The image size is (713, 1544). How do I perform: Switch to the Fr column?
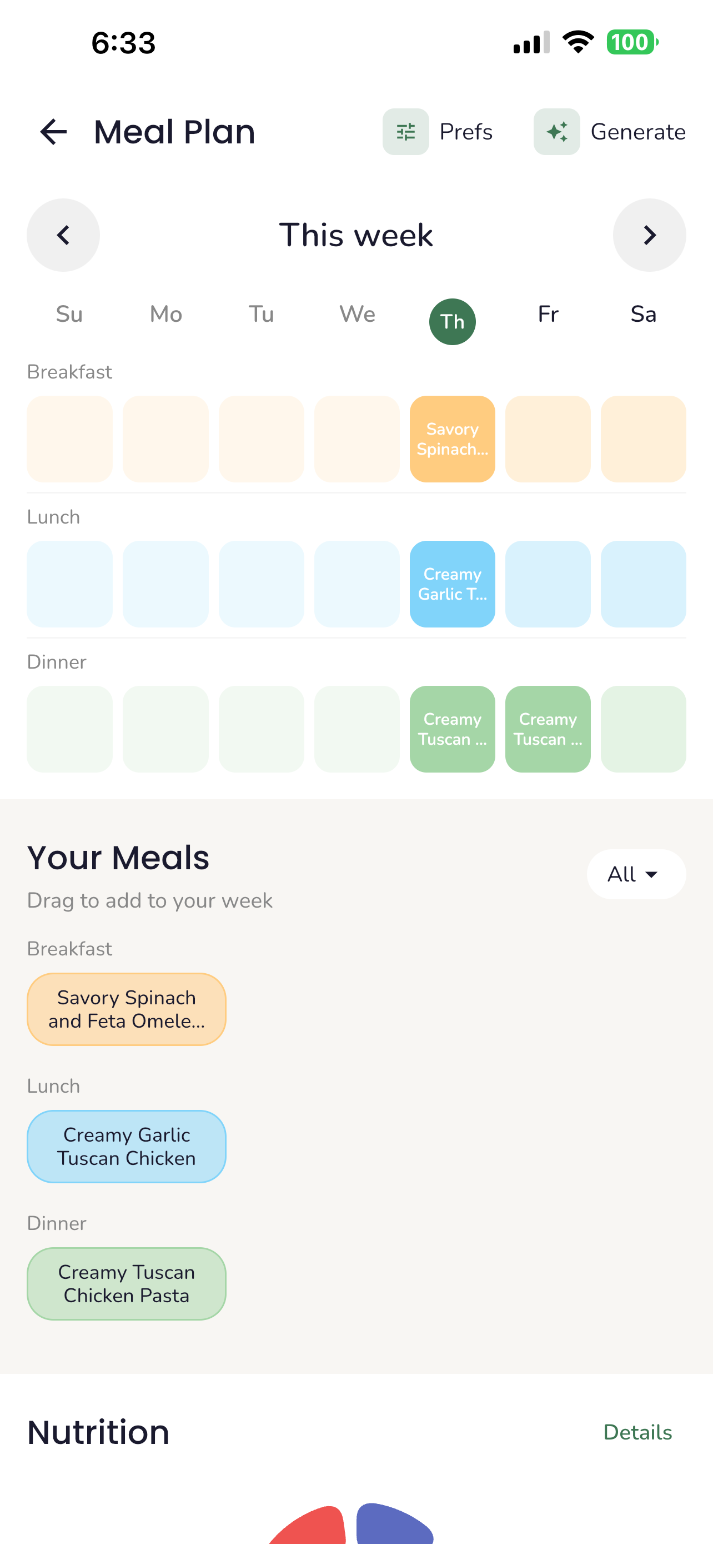pyautogui.click(x=548, y=313)
